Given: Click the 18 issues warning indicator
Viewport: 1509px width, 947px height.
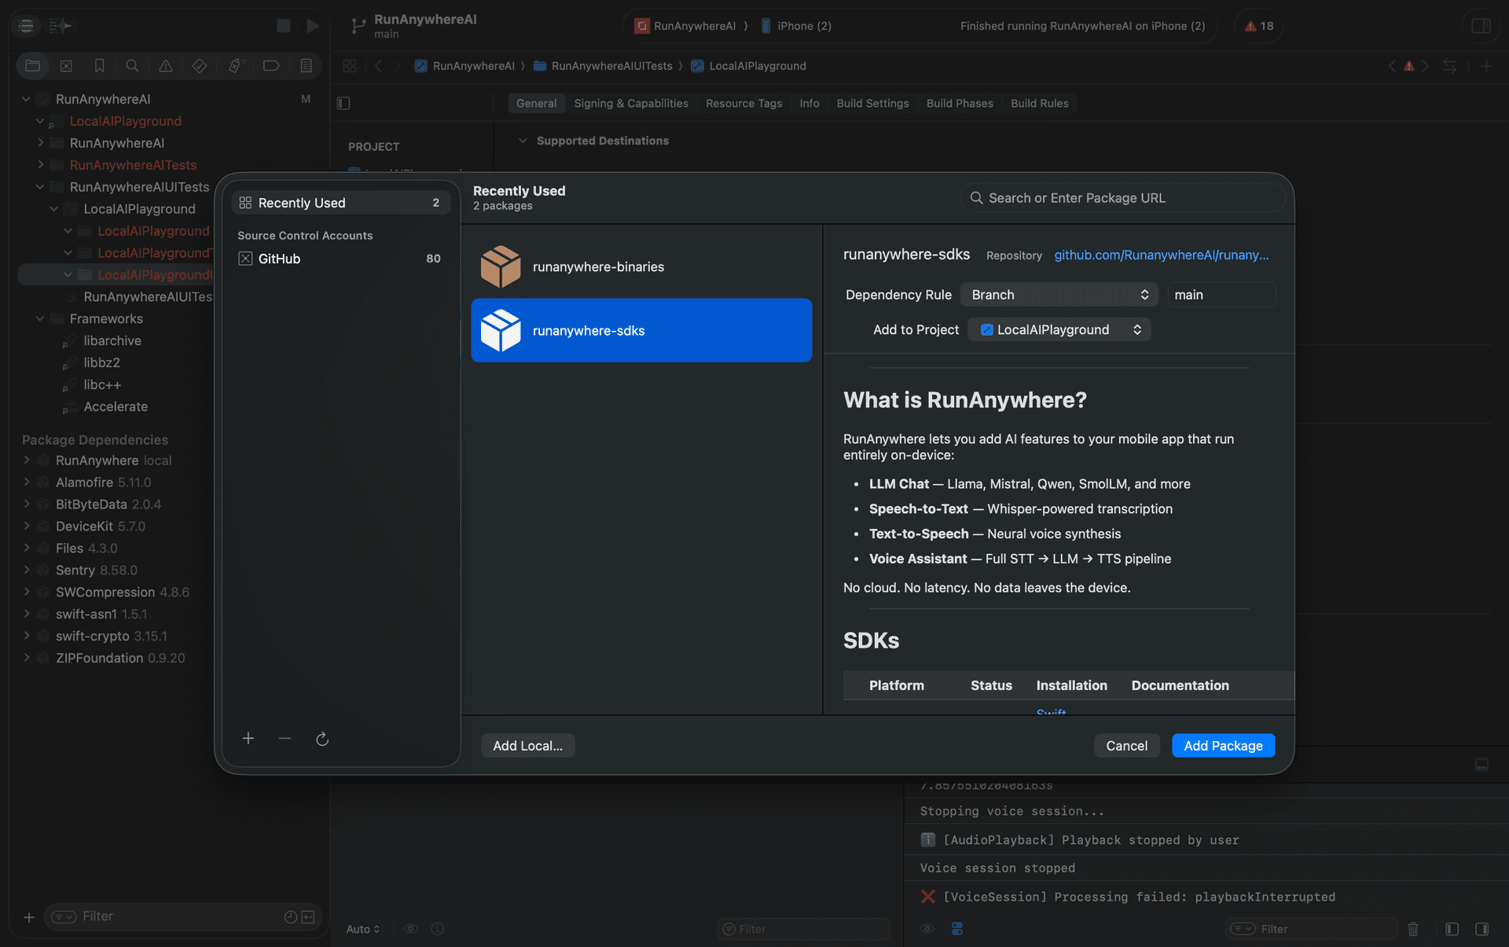Looking at the screenshot, I should coord(1259,26).
